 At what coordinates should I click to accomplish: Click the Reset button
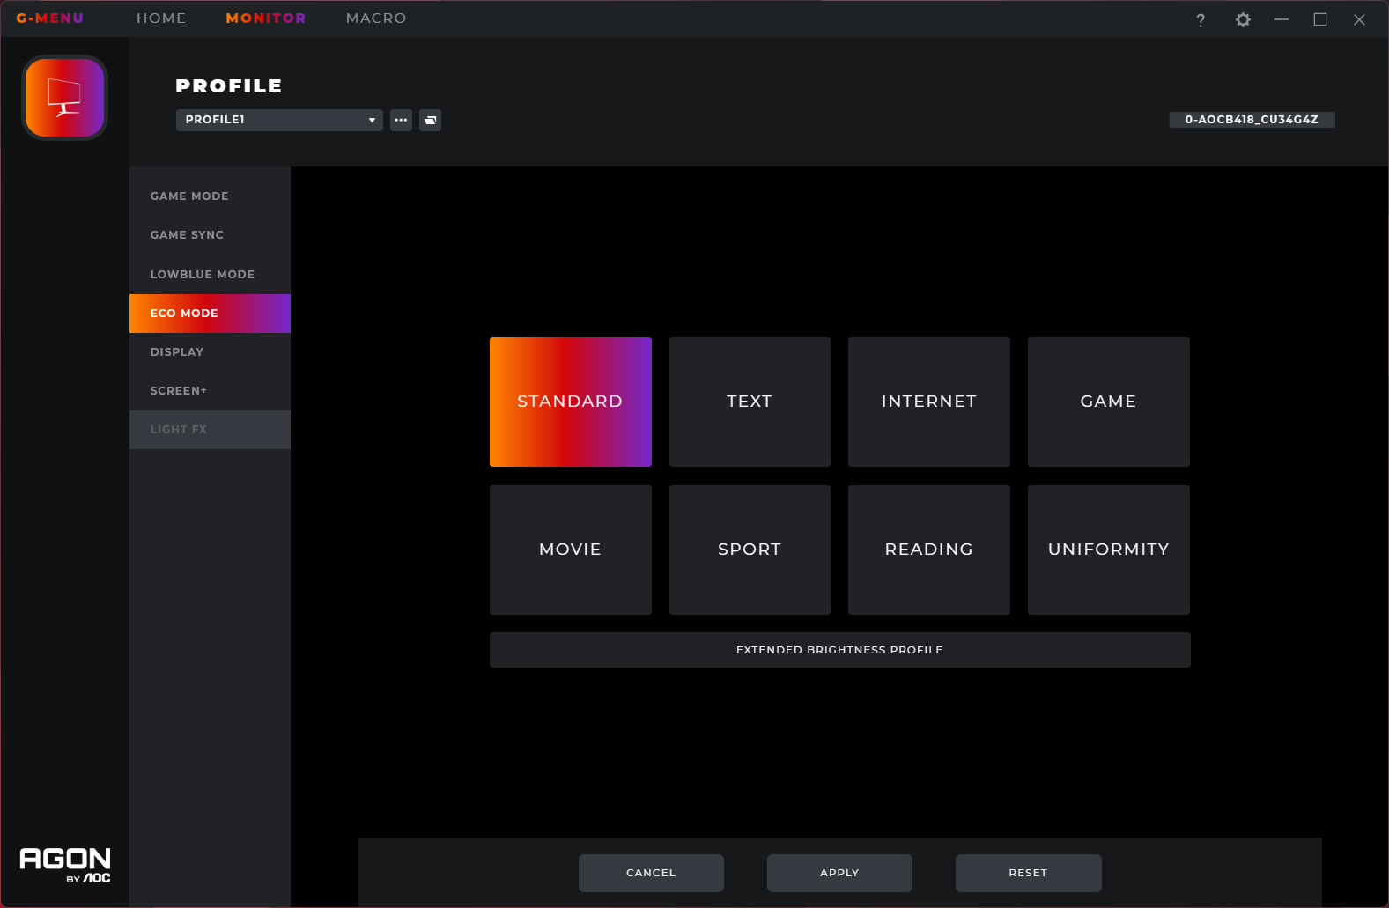point(1027,873)
